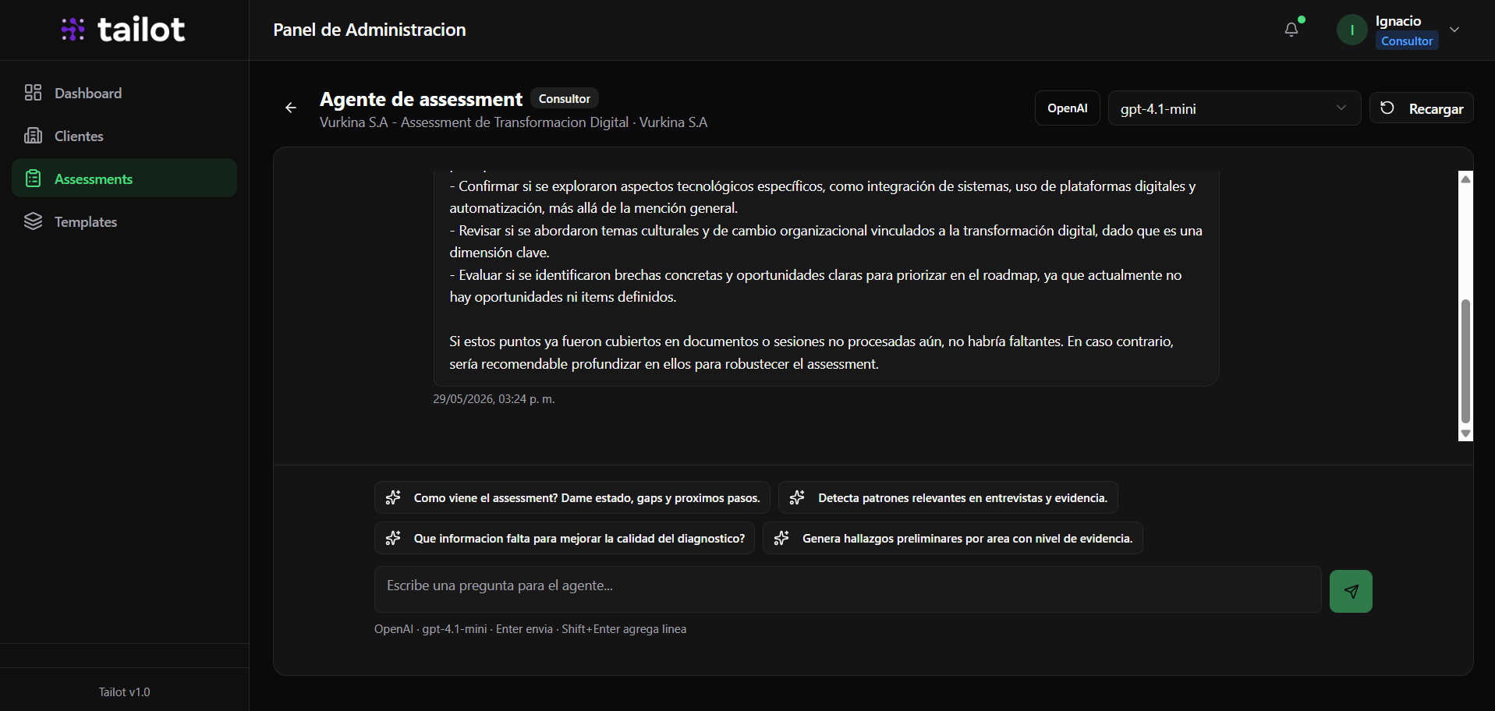The height and width of the screenshot is (711, 1495).
Task: Focus the 'Escribe una pregunta' input field
Action: click(x=848, y=589)
